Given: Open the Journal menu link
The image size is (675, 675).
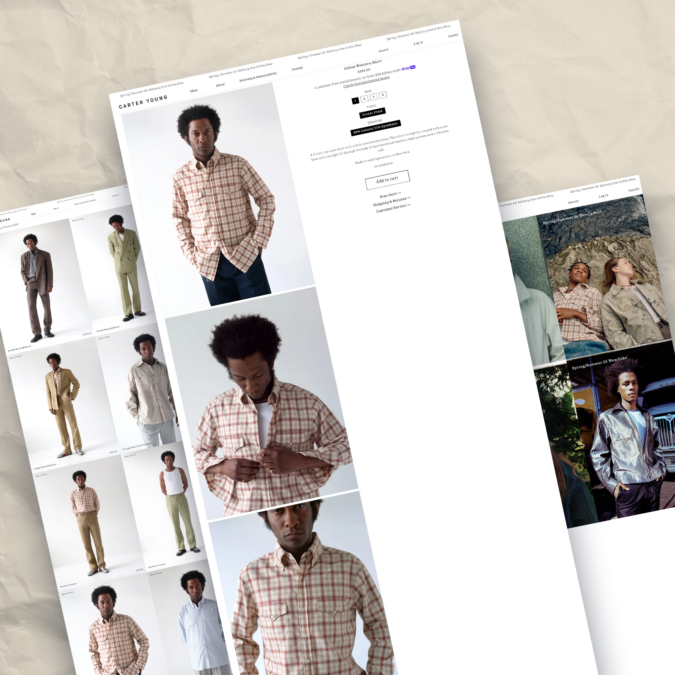Looking at the screenshot, I should pyautogui.click(x=297, y=69).
